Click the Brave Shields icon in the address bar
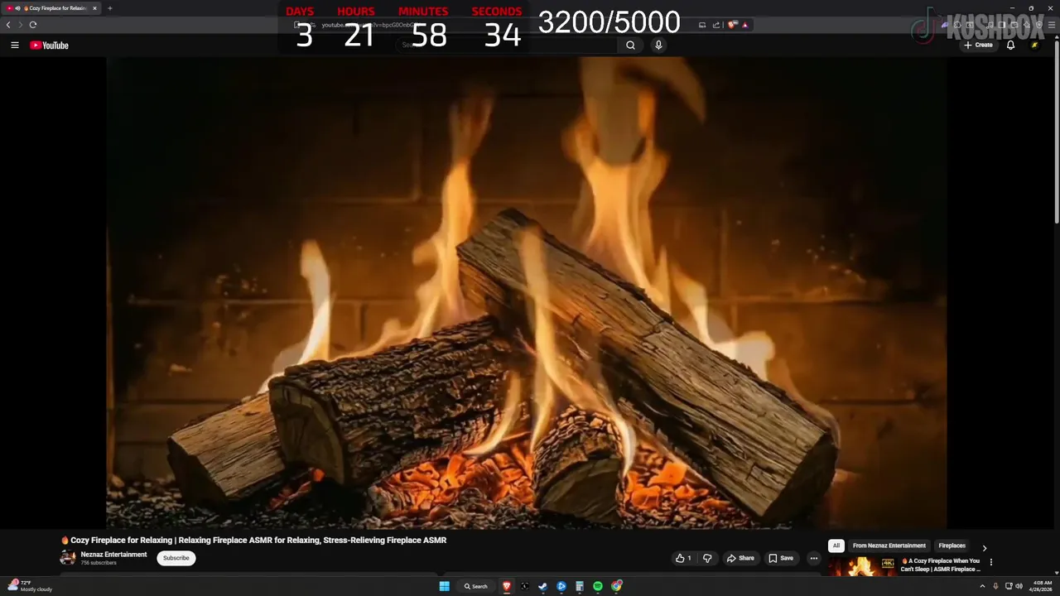 (733, 25)
